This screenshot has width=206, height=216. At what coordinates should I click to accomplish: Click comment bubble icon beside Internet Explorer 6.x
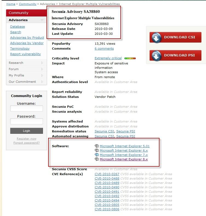(97, 150)
